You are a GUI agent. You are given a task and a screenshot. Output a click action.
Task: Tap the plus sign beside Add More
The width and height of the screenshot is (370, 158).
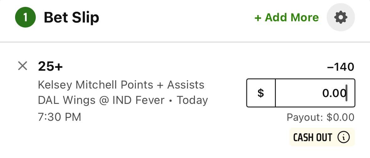coord(258,18)
